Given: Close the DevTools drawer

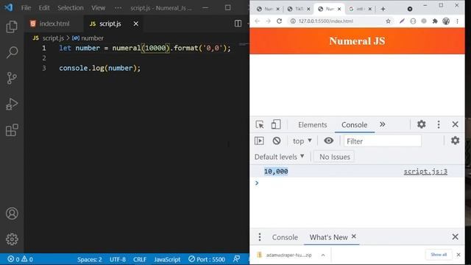Looking at the screenshot, I should (455, 237).
